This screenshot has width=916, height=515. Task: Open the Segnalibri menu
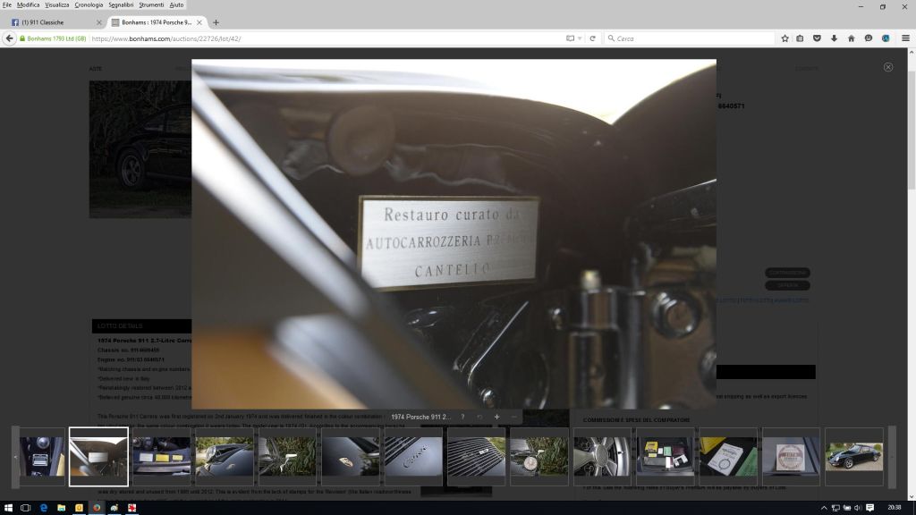121,4
